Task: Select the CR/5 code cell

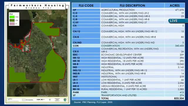Action: (x=86, y=50)
